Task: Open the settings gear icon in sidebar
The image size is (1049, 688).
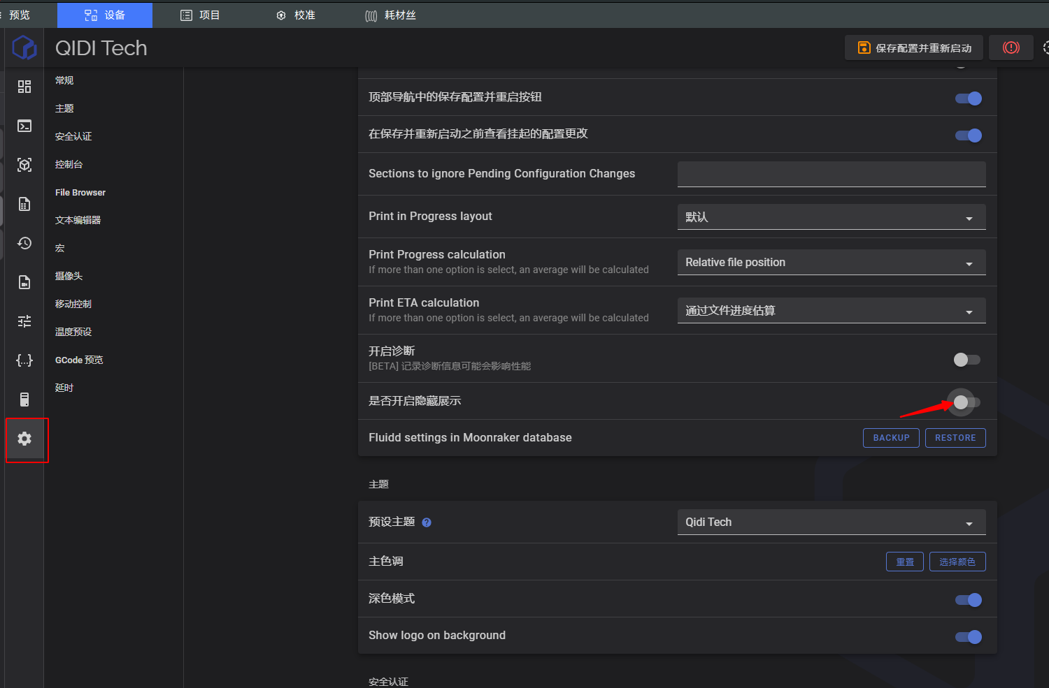Action: (24, 439)
